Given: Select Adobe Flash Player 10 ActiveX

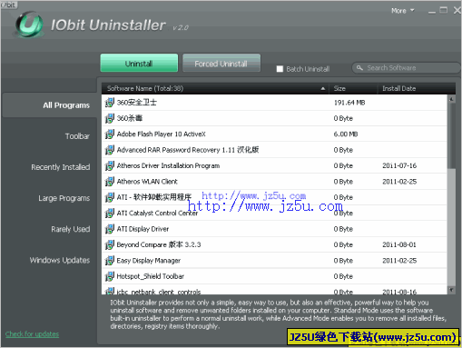Looking at the screenshot, I should pyautogui.click(x=274, y=134).
